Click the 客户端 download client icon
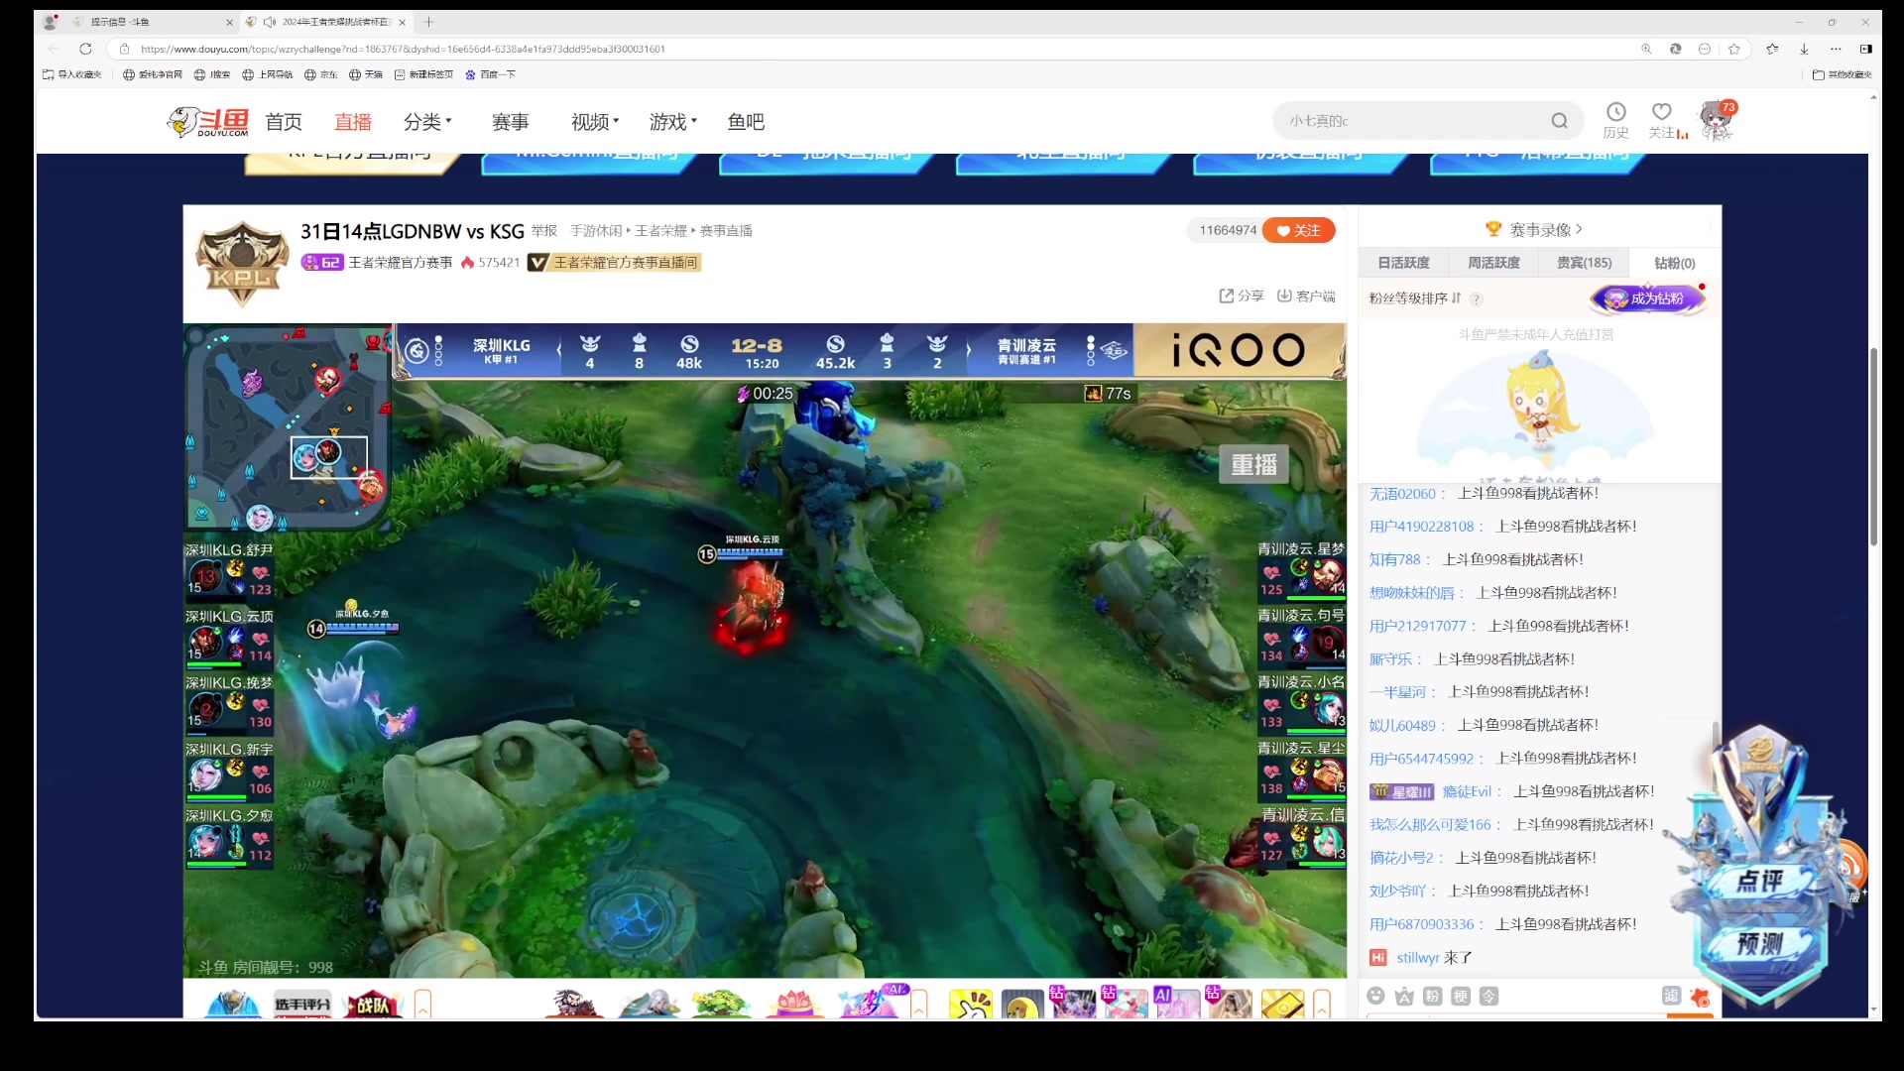The width and height of the screenshot is (1904, 1071). click(1284, 296)
